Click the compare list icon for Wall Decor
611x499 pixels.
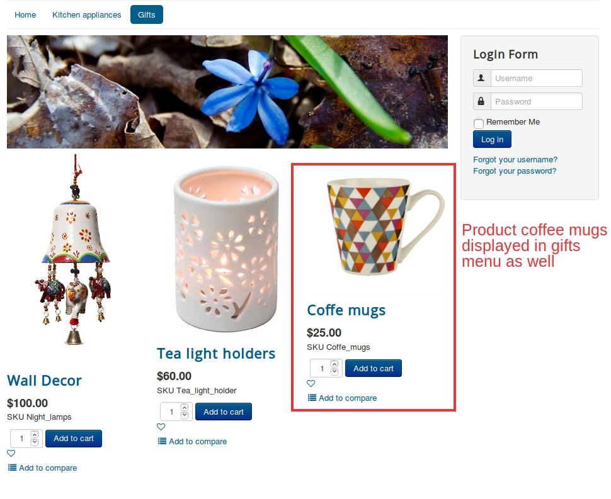click(13, 468)
